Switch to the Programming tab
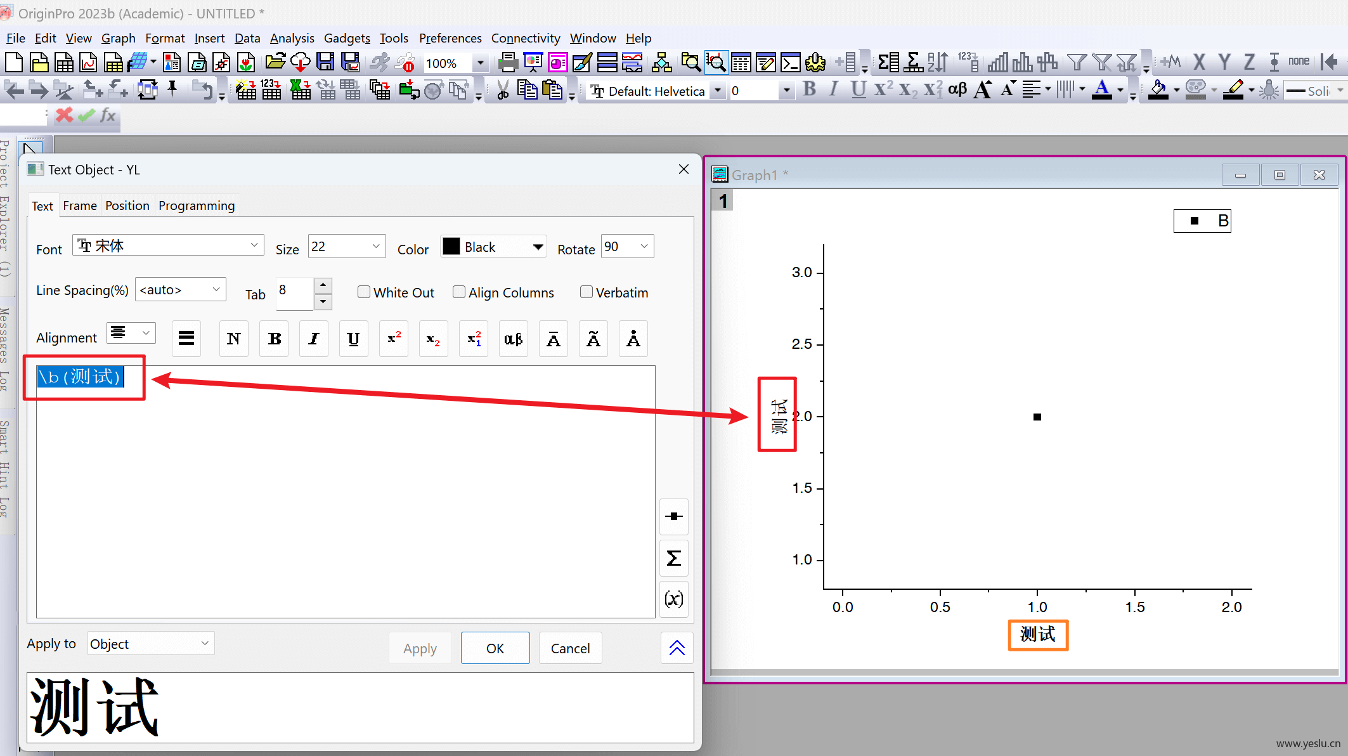 click(x=197, y=205)
